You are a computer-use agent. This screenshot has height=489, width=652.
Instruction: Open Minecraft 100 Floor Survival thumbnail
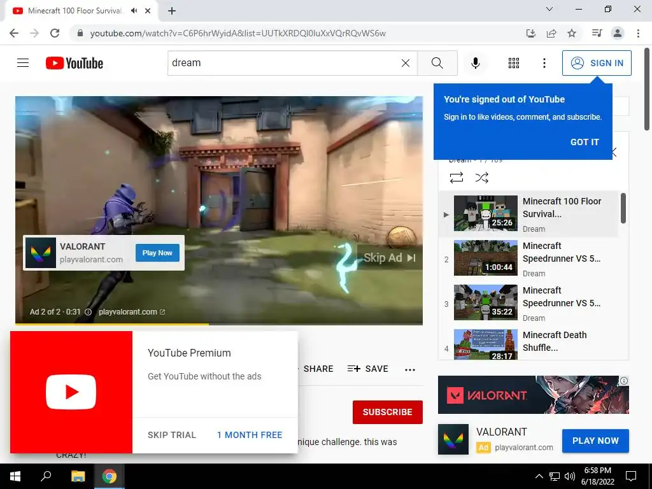(x=486, y=213)
